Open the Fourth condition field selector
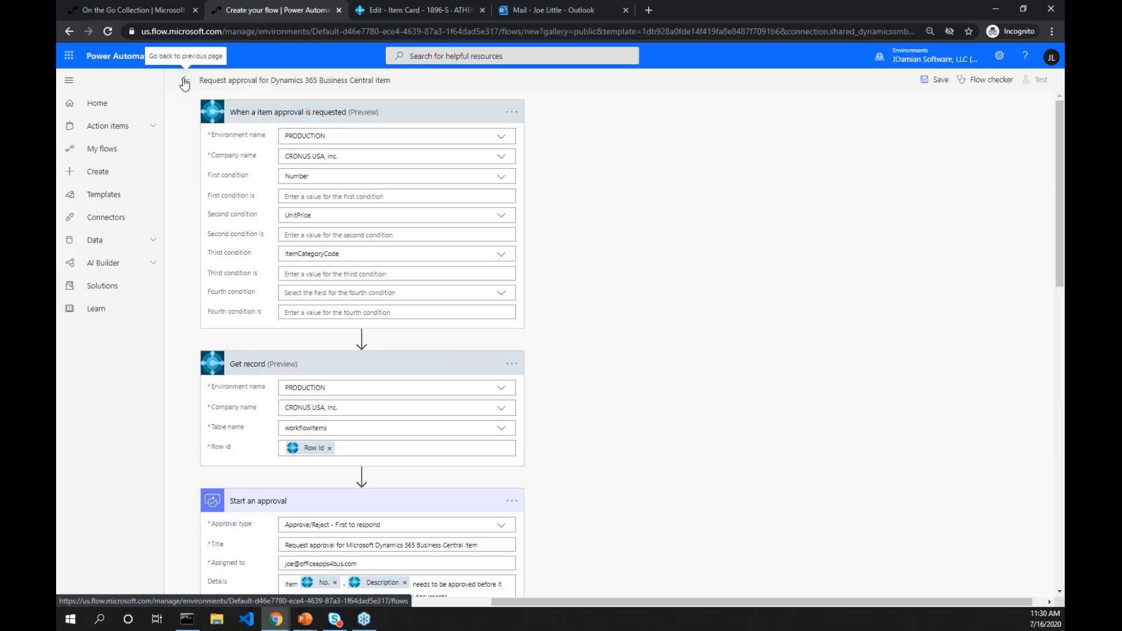This screenshot has height=631, width=1122. pos(396,292)
